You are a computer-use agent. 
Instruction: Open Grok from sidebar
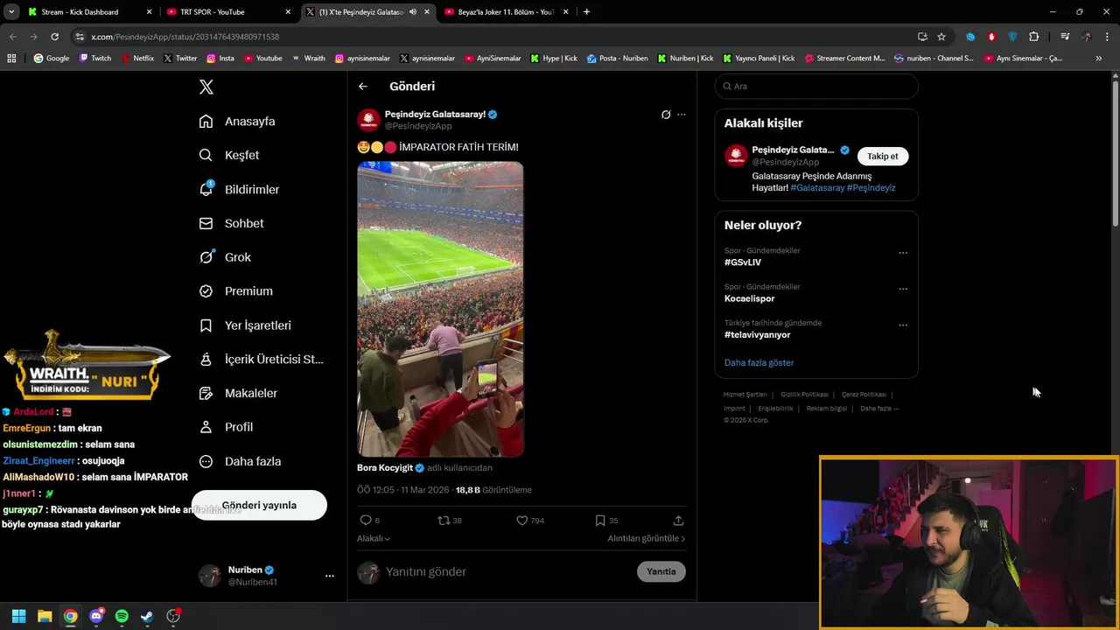pyautogui.click(x=225, y=257)
